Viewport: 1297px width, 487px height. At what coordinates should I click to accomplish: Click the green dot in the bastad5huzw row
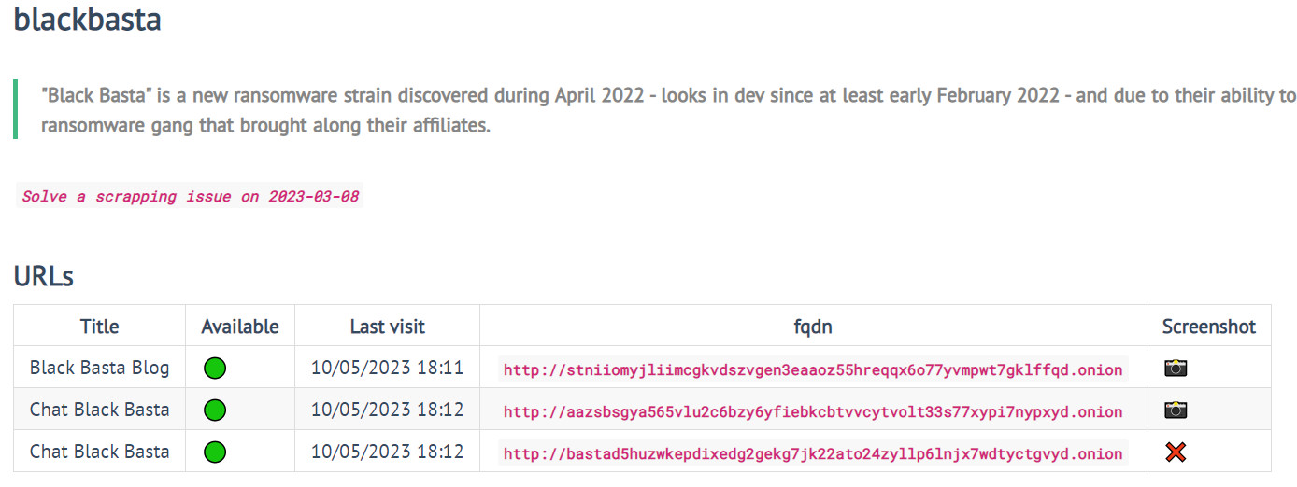(x=215, y=452)
